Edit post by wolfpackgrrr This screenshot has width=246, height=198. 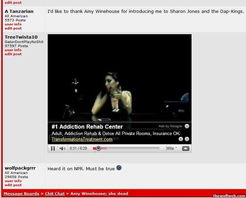(x=13, y=185)
